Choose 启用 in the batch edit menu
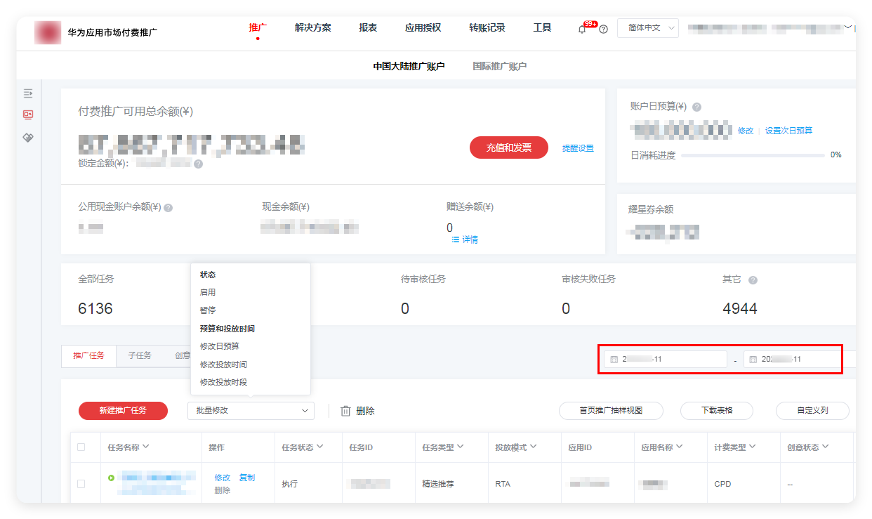This screenshot has width=872, height=519. pyautogui.click(x=208, y=292)
